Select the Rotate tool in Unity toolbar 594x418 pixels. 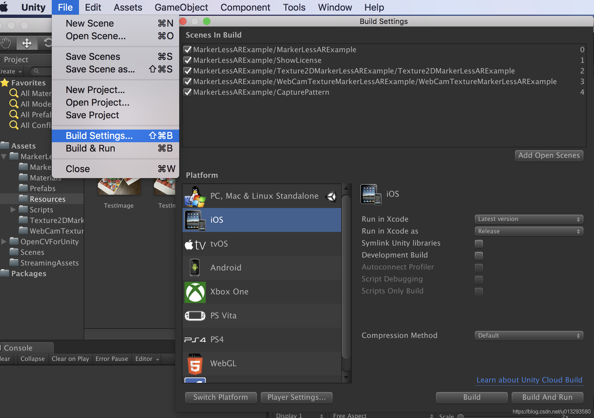(47, 43)
